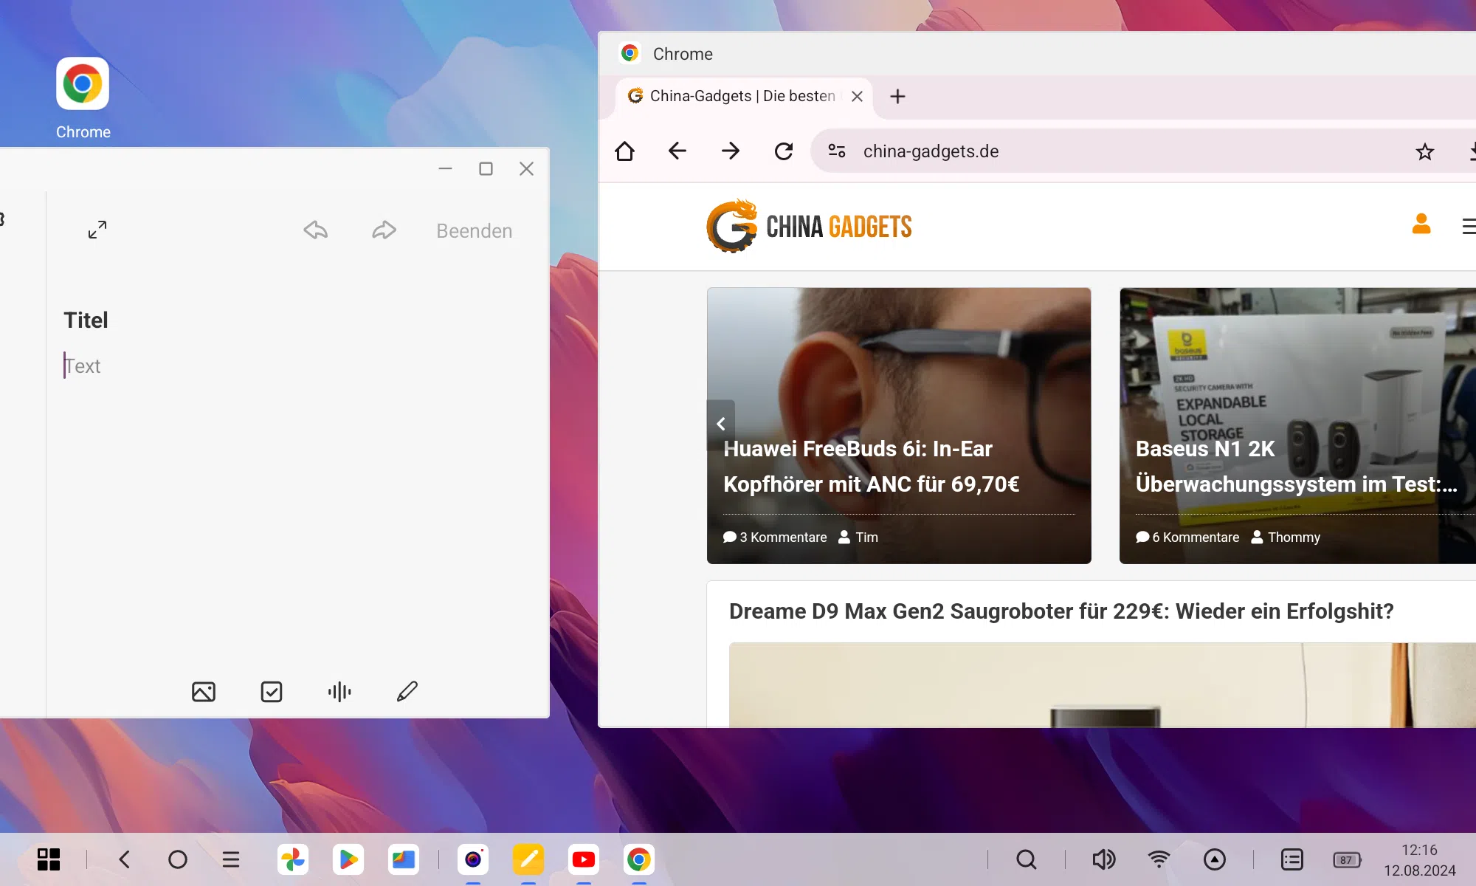
Task: Tap the taskbar back navigation button
Action: 124,859
